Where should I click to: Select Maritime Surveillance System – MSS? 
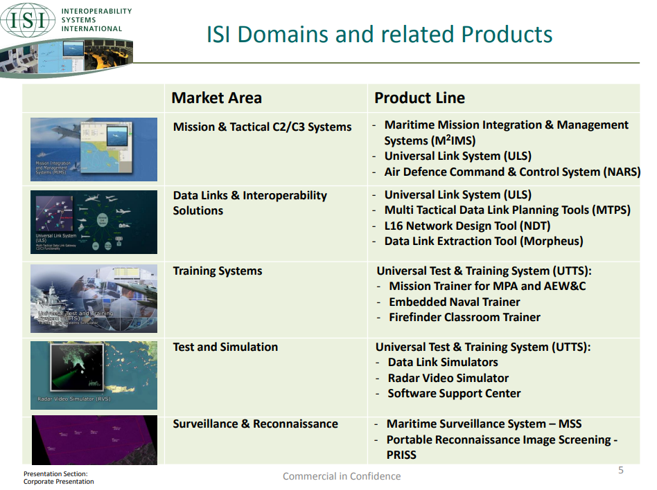click(484, 424)
